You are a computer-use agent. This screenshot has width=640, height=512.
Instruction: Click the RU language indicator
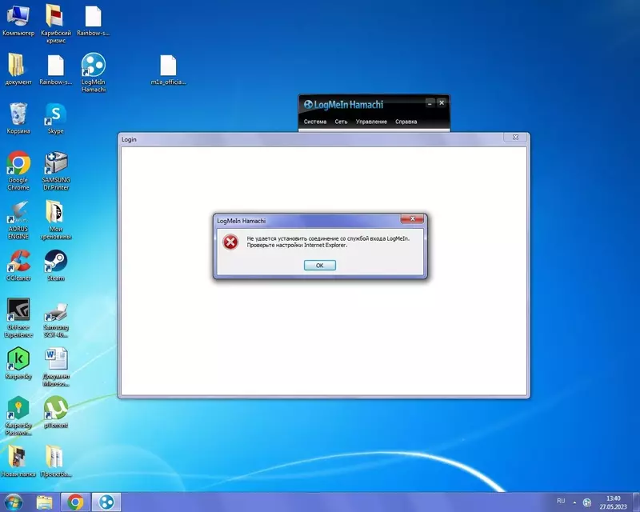pyautogui.click(x=561, y=501)
